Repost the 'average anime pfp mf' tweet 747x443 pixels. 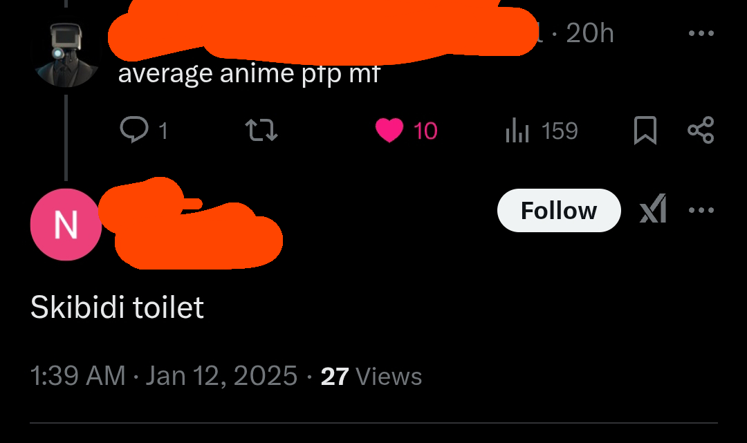(261, 130)
